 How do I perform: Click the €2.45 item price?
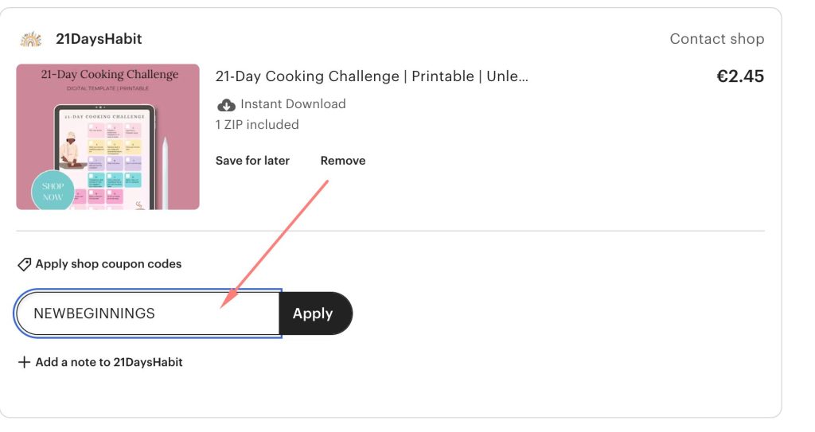click(739, 76)
